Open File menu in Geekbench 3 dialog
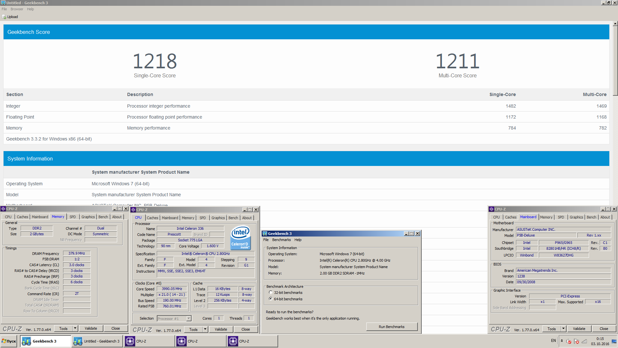Screen dimensions: 618x348 click(266, 240)
